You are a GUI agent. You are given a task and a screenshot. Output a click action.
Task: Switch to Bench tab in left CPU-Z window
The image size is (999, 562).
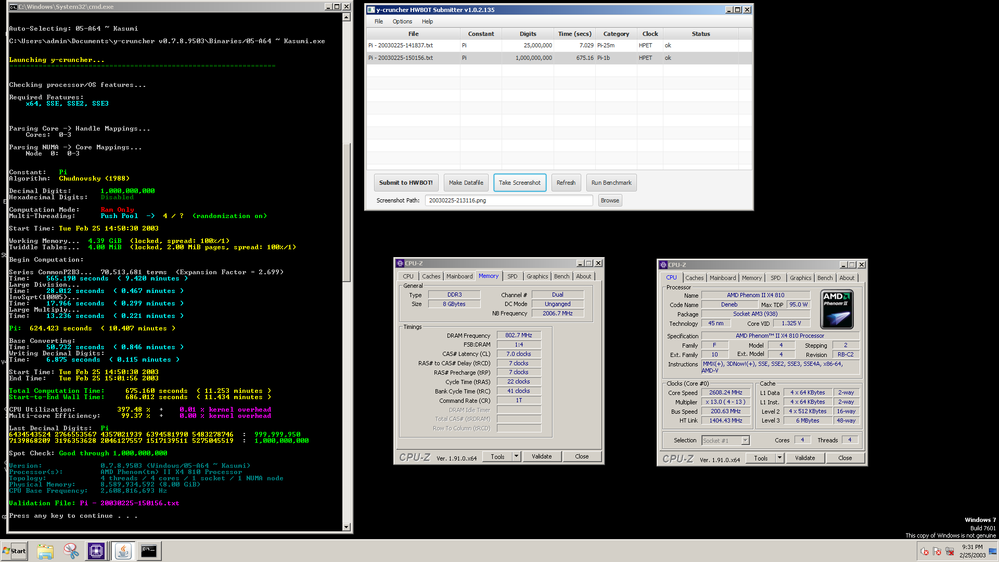pyautogui.click(x=562, y=276)
